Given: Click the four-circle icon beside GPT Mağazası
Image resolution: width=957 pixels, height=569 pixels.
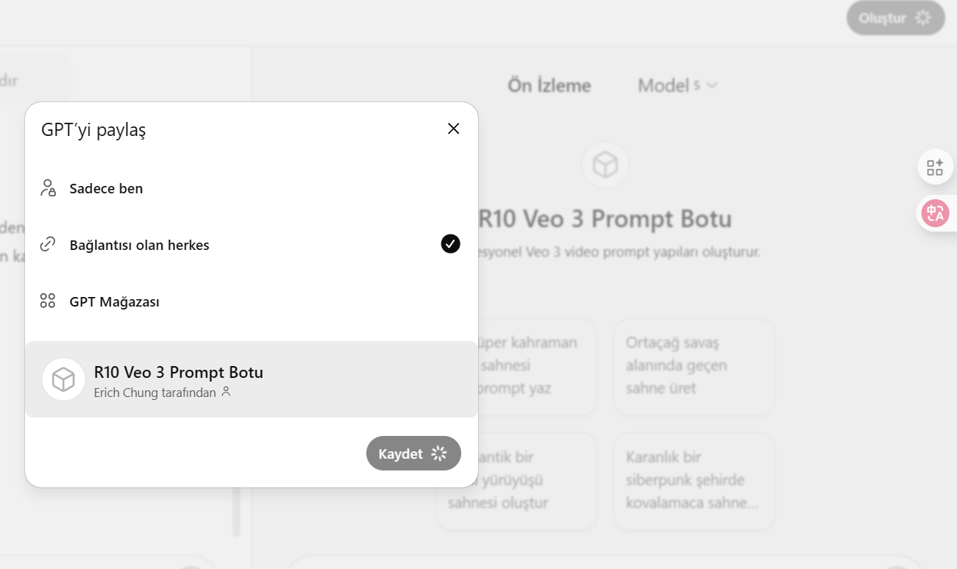Looking at the screenshot, I should pos(48,301).
